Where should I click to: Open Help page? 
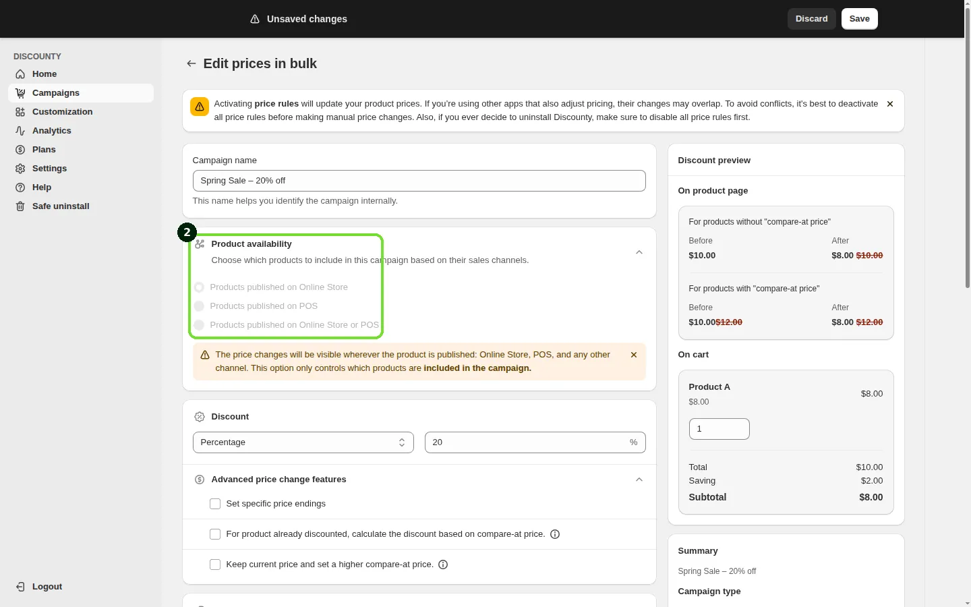point(81,187)
